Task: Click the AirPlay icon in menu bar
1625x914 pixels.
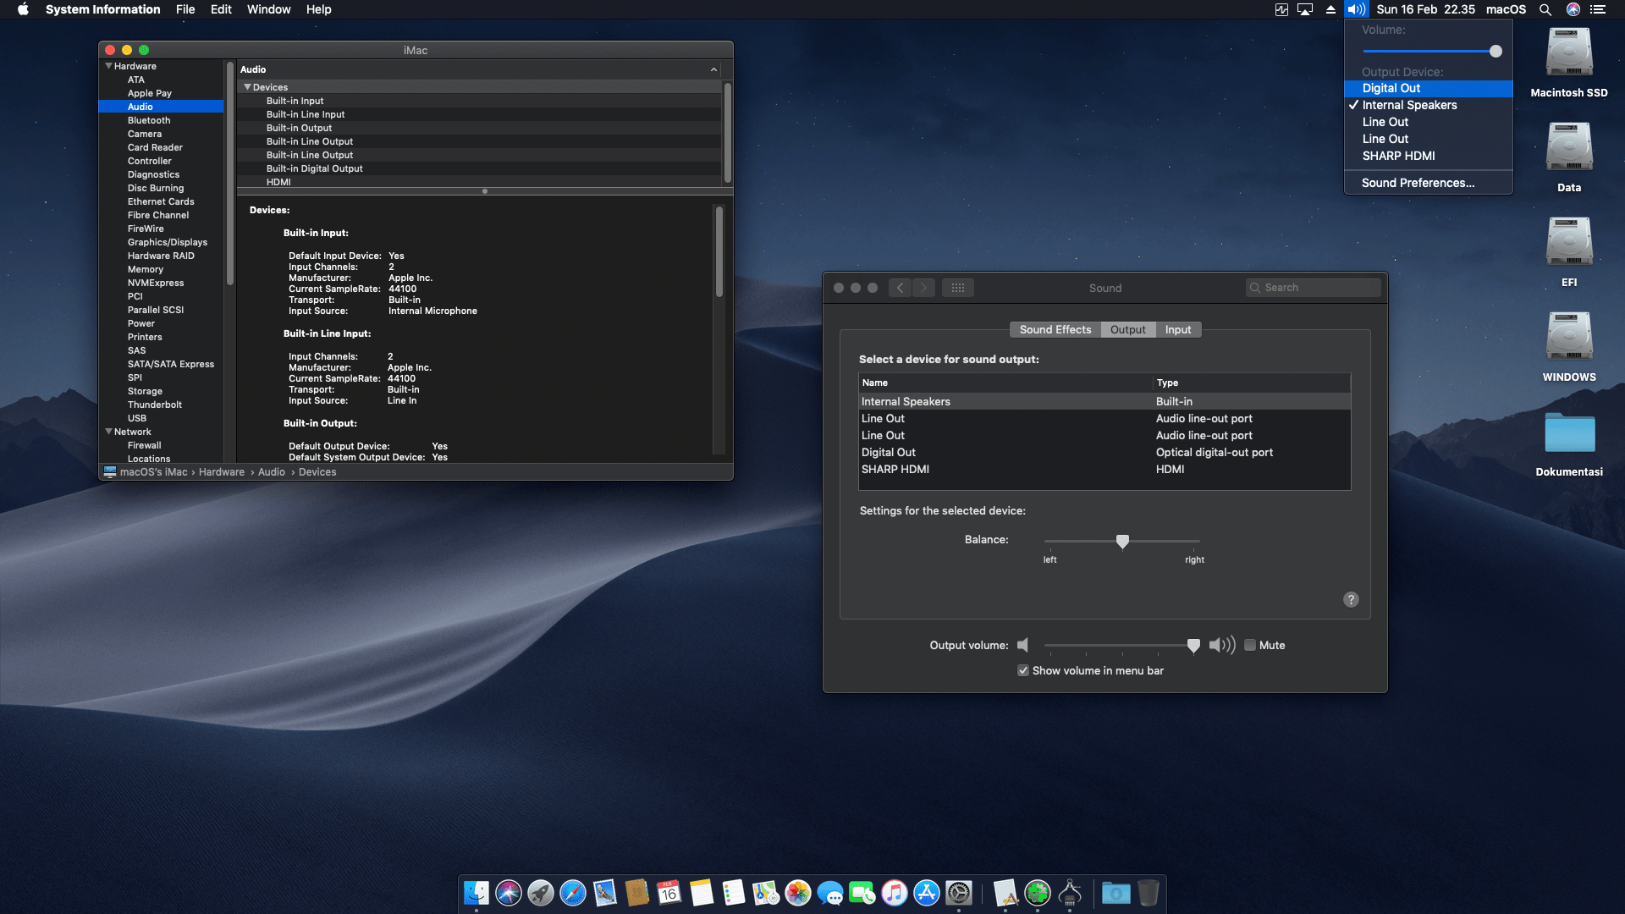Action: tap(1305, 9)
